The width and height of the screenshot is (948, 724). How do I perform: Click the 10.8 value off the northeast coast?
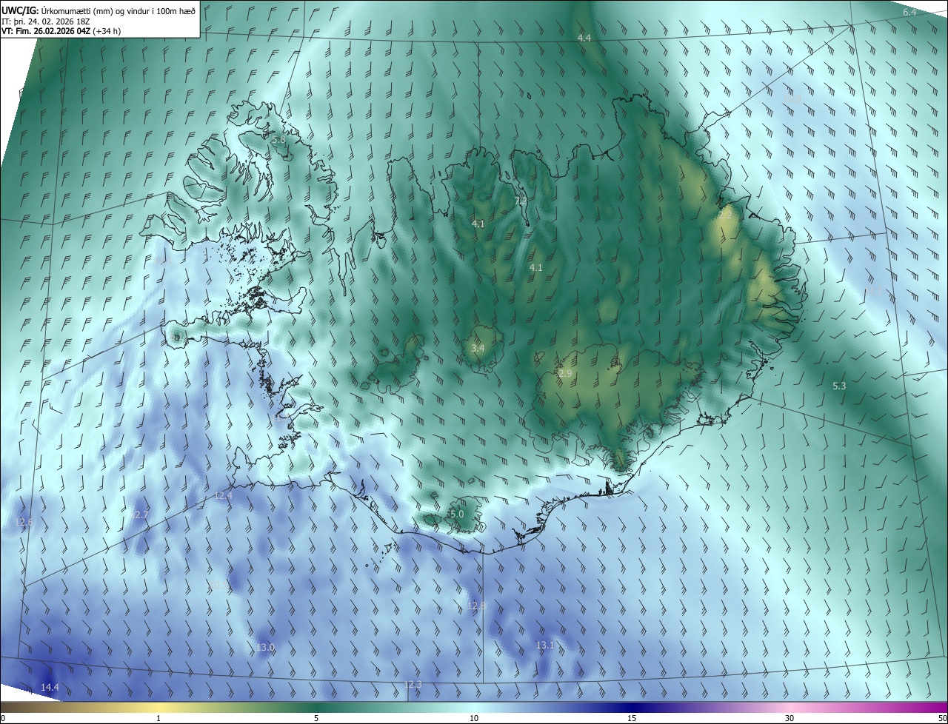pos(792,98)
